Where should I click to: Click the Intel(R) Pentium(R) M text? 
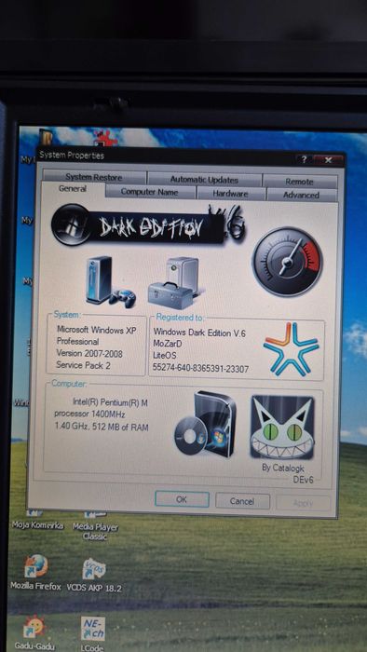(110, 402)
